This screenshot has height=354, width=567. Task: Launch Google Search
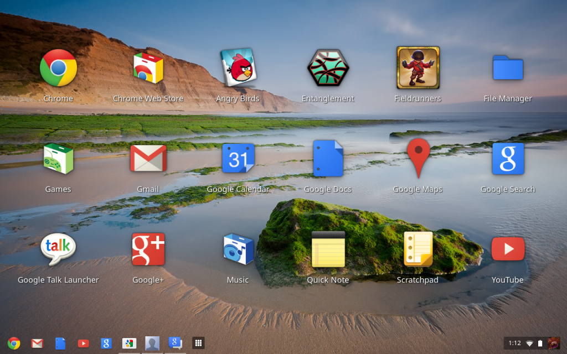tap(508, 159)
